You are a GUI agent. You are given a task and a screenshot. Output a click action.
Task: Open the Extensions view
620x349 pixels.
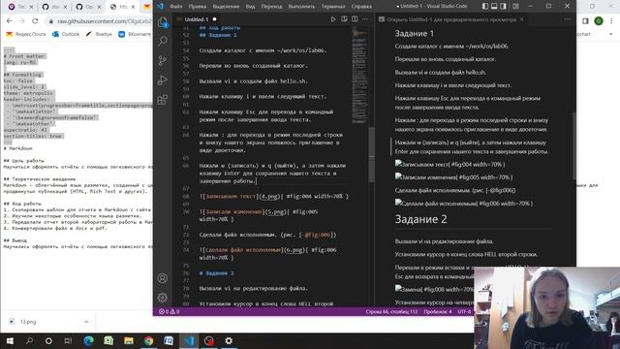click(163, 99)
